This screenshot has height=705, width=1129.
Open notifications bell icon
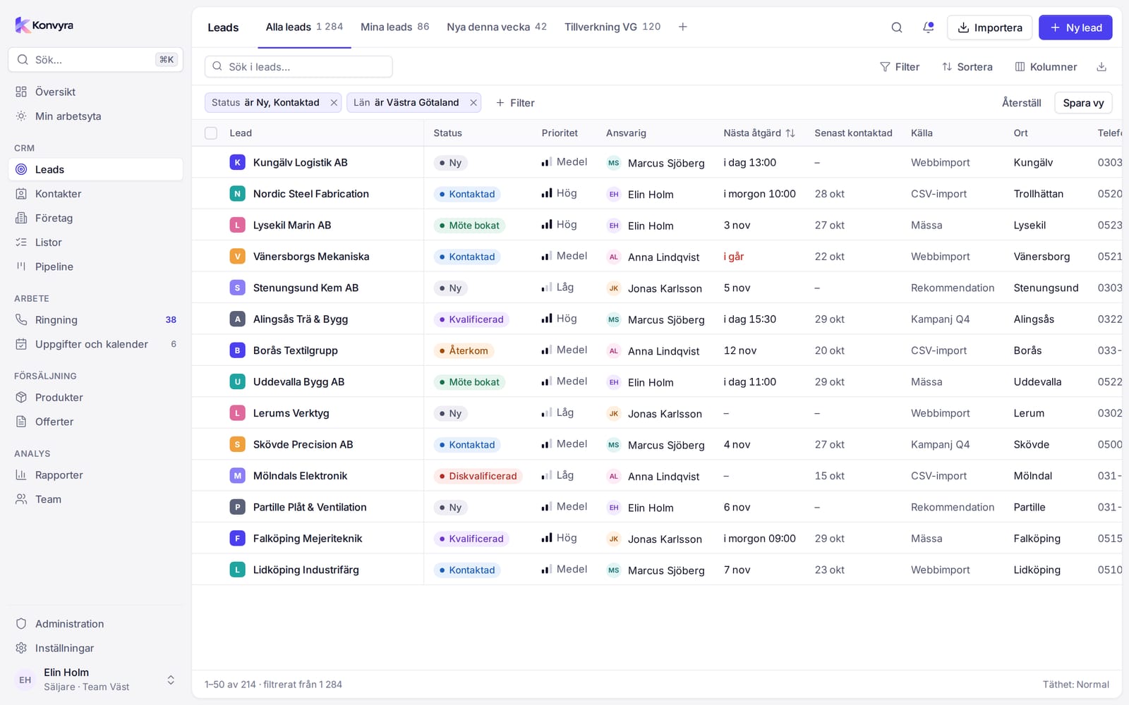pos(928,27)
